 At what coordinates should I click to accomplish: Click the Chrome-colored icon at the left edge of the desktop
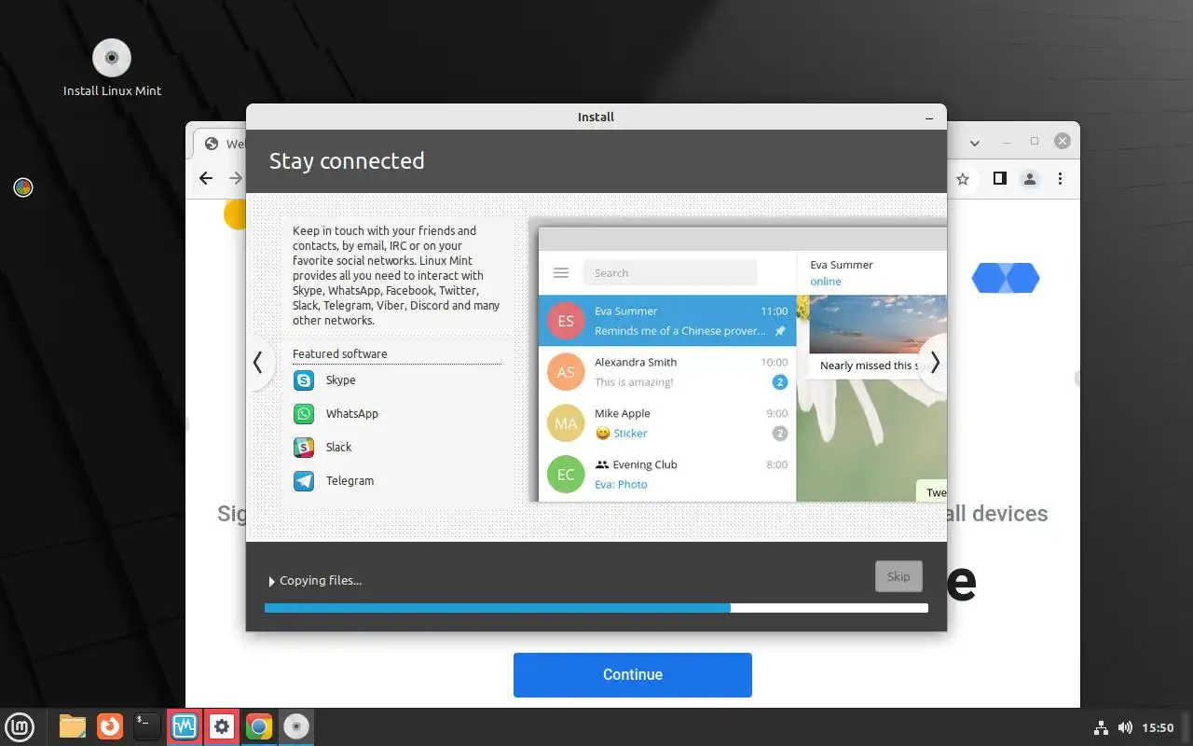point(23,187)
